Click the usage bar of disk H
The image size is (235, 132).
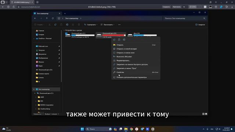pos(145,35)
